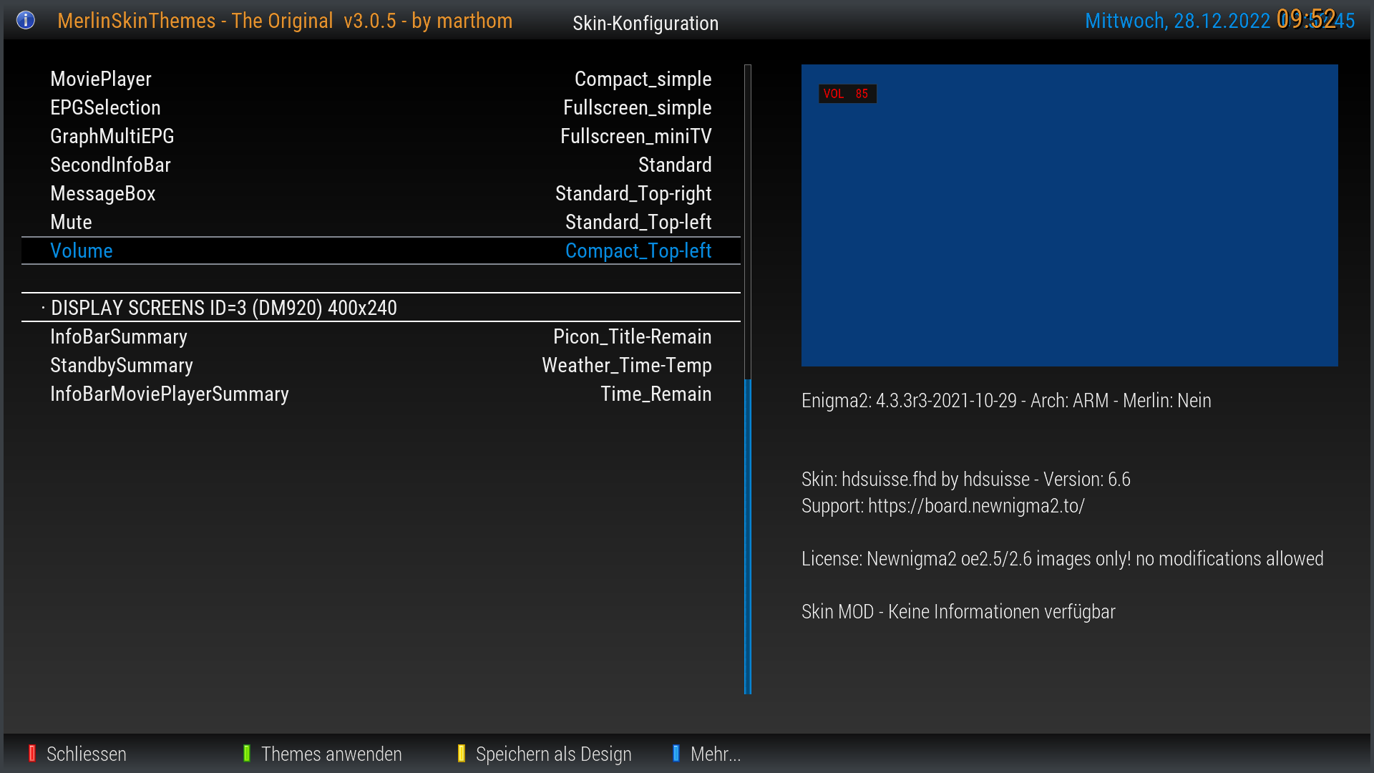The height and width of the screenshot is (773, 1374).
Task: Change the Mute value Standard_Top-left
Action: pos(638,222)
